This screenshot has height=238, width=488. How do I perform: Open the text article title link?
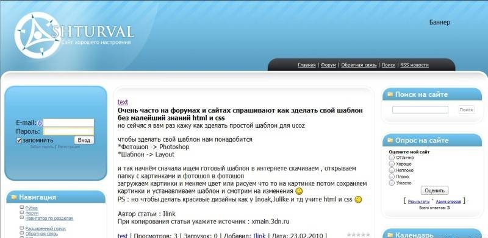pyautogui.click(x=123, y=102)
